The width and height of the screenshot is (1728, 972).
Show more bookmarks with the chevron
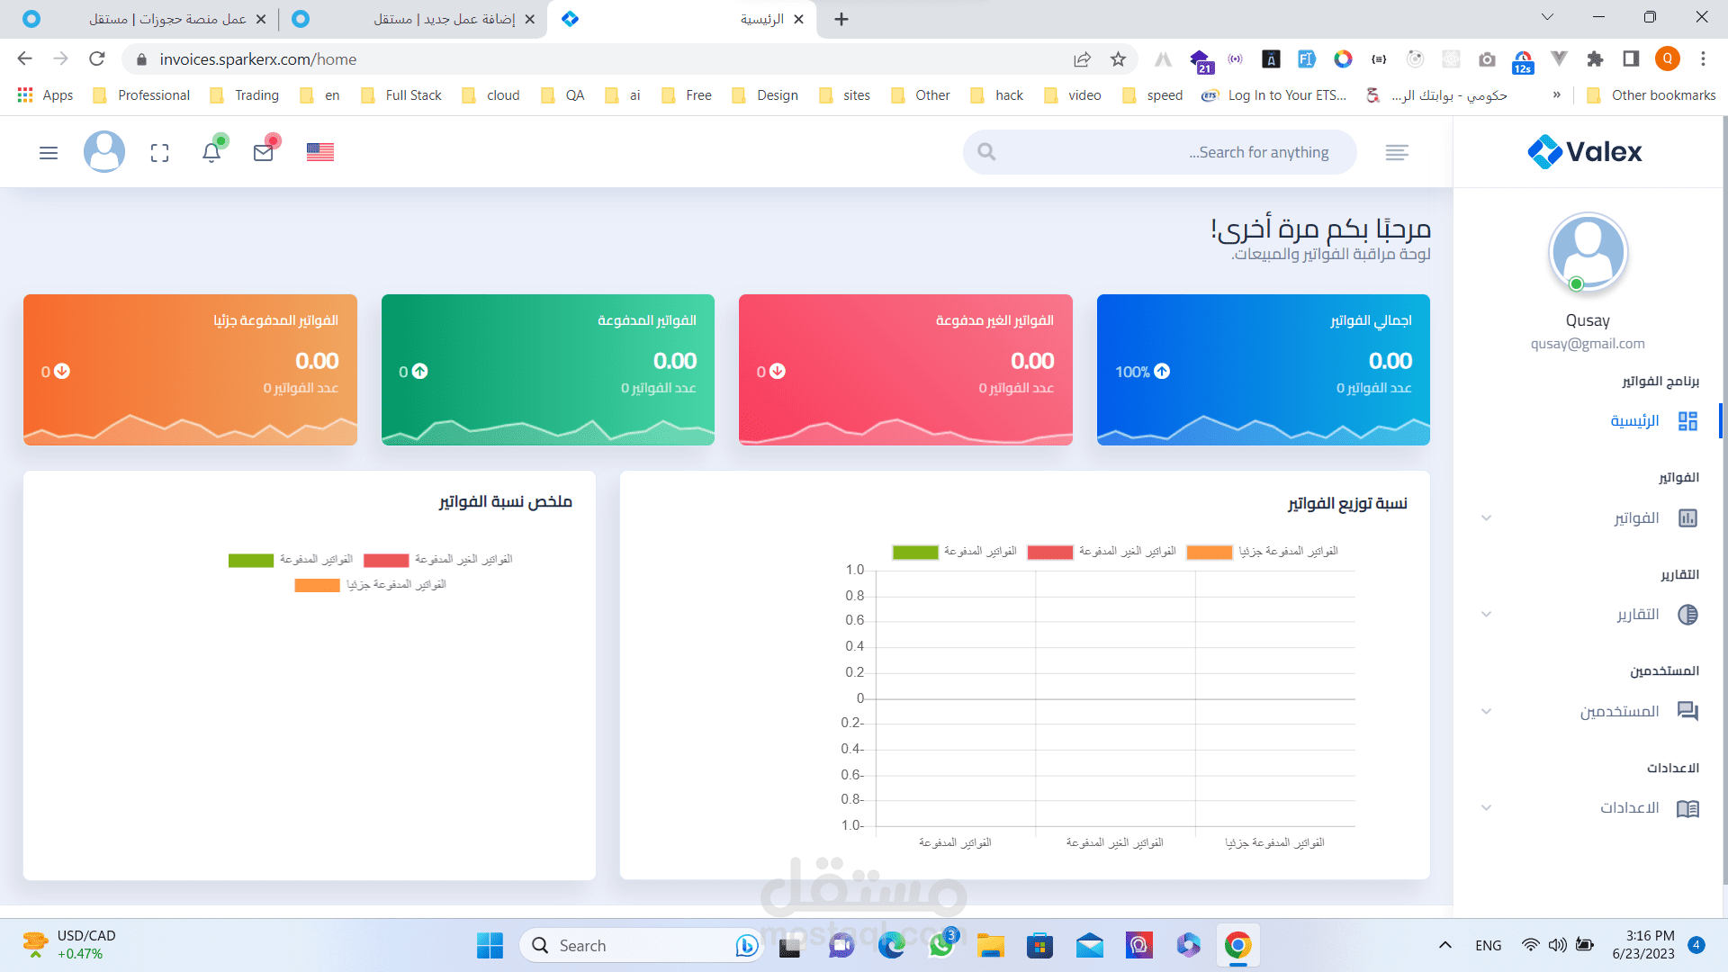[1556, 95]
